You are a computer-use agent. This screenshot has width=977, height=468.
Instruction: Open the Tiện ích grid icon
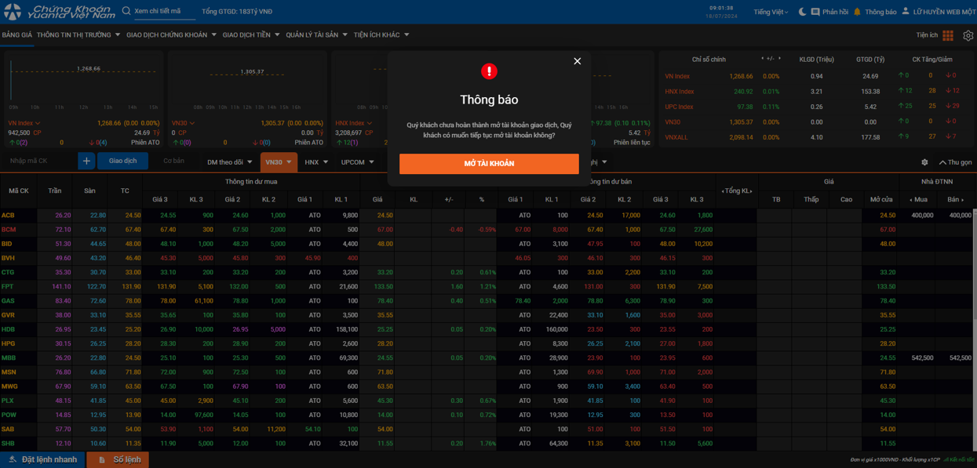[948, 35]
